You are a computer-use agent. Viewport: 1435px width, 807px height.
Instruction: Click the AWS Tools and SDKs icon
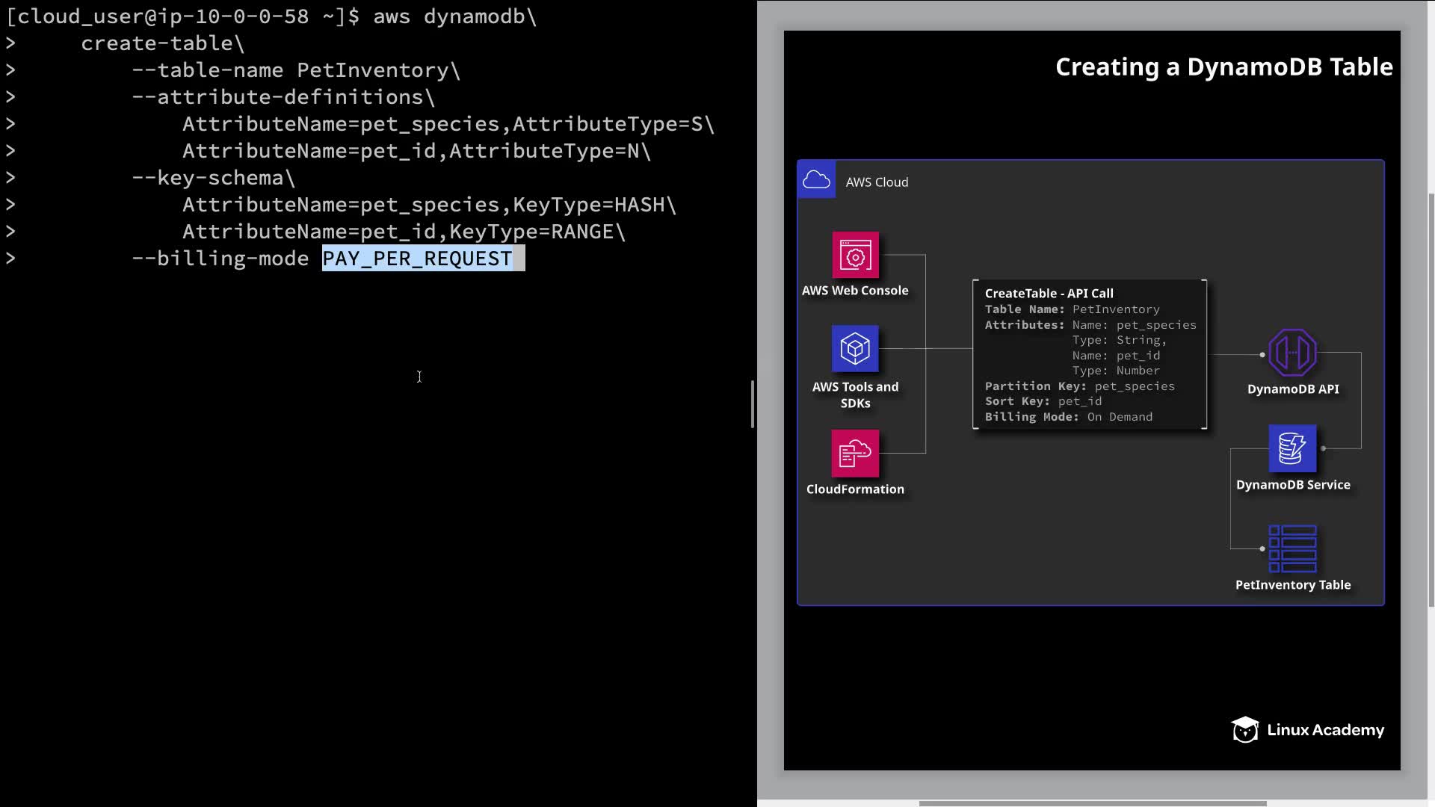(855, 349)
